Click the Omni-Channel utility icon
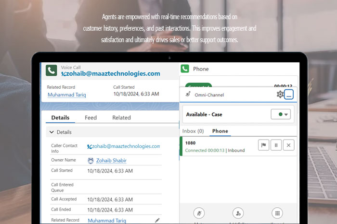Screen dimensions: 337x224 (x=188, y=94)
